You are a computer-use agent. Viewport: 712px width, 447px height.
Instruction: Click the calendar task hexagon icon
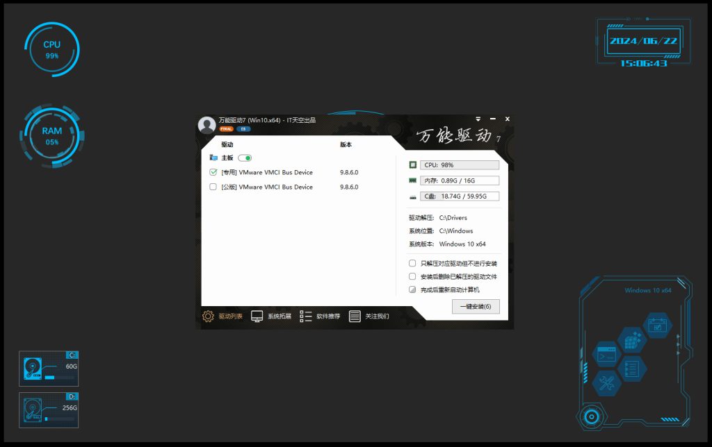[x=656, y=325]
